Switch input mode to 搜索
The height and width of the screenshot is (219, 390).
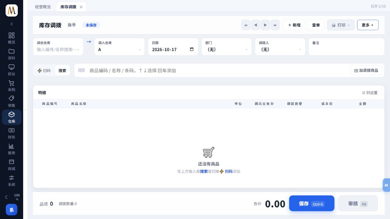[62, 71]
